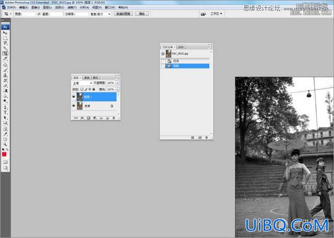Open the 编辑(E) menu
This screenshot has height=238, width=334.
(x=23, y=7)
